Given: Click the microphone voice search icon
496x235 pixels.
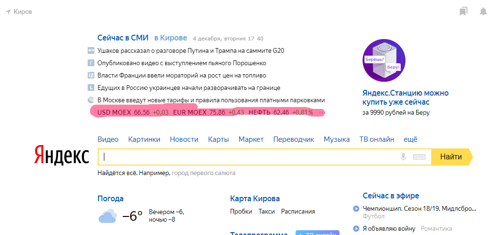Looking at the screenshot, I should pos(403,157).
